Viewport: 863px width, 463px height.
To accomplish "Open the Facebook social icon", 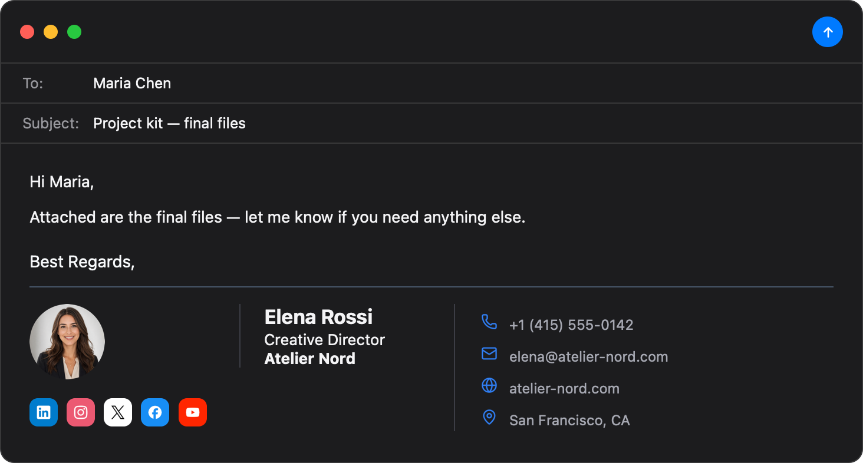I will coord(155,412).
